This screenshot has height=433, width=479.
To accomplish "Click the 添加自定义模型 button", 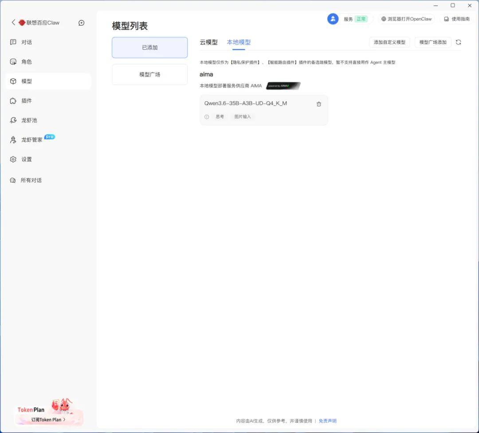I will [x=389, y=42].
